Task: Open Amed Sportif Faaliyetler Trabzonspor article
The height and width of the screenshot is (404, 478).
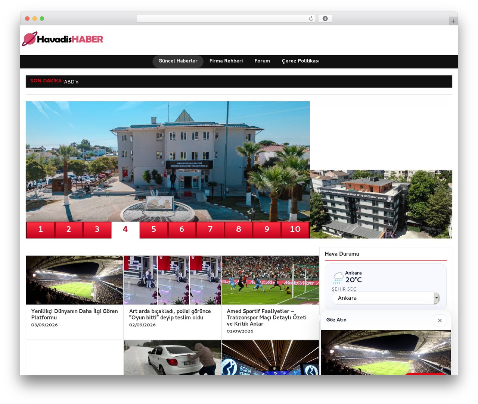Action: tap(267, 318)
